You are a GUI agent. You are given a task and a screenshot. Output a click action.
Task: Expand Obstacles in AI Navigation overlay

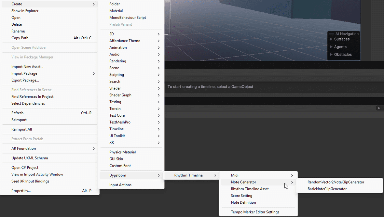click(332, 55)
